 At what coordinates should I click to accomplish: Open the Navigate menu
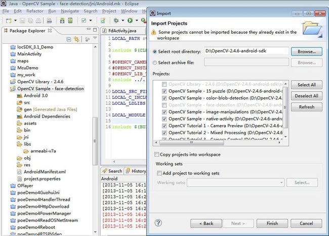click(70, 11)
